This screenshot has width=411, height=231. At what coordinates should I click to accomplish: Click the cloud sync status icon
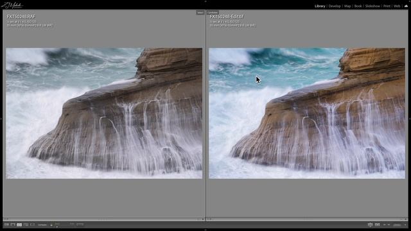coord(406,6)
